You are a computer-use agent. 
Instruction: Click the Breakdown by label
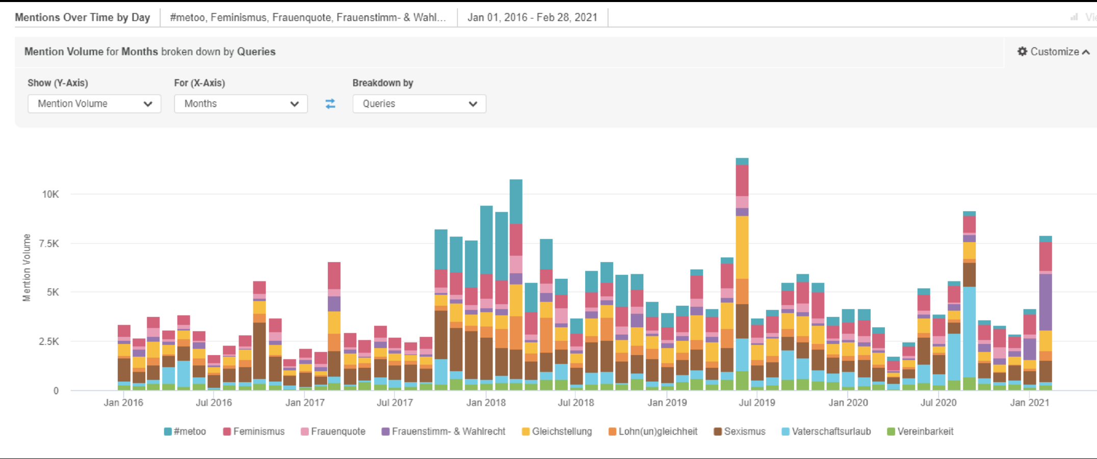click(x=383, y=83)
